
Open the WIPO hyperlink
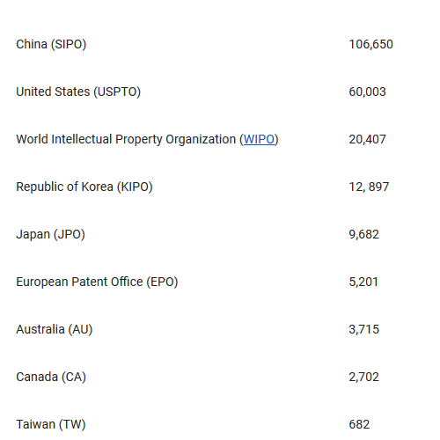[x=259, y=139]
